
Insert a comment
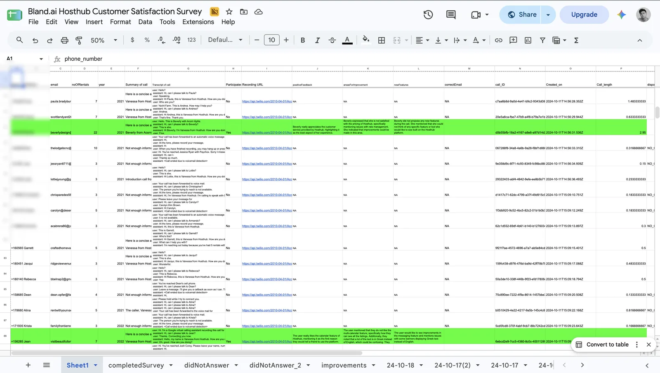coord(513,40)
